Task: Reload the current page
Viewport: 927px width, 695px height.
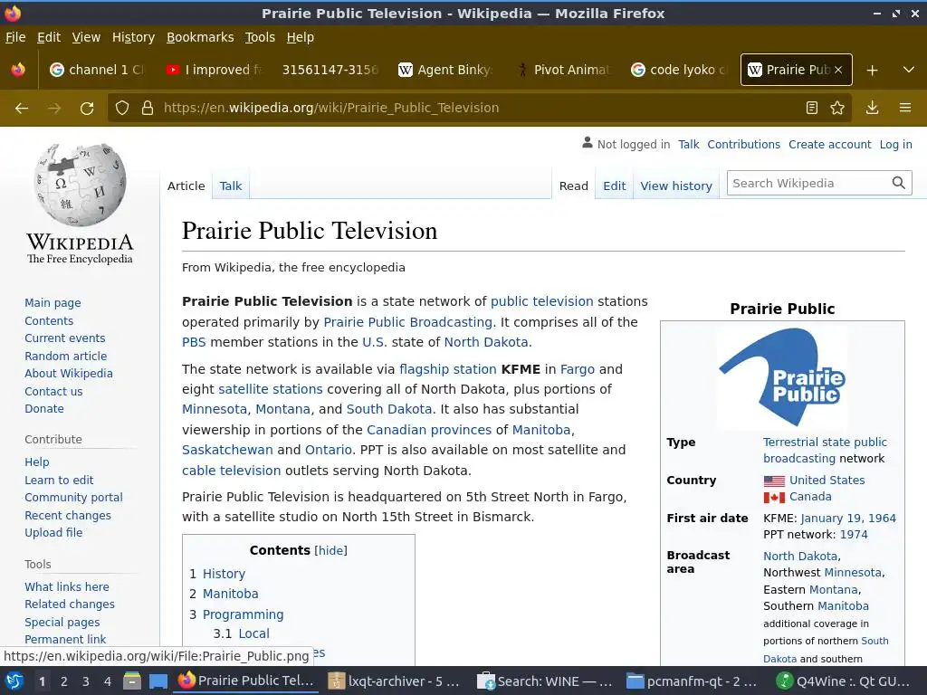Action: coord(87,109)
